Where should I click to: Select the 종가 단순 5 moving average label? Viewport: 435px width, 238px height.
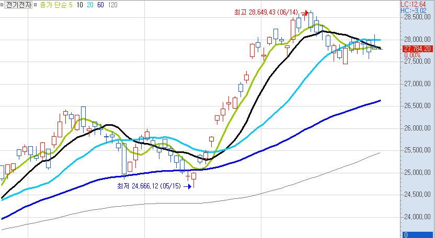[56, 5]
